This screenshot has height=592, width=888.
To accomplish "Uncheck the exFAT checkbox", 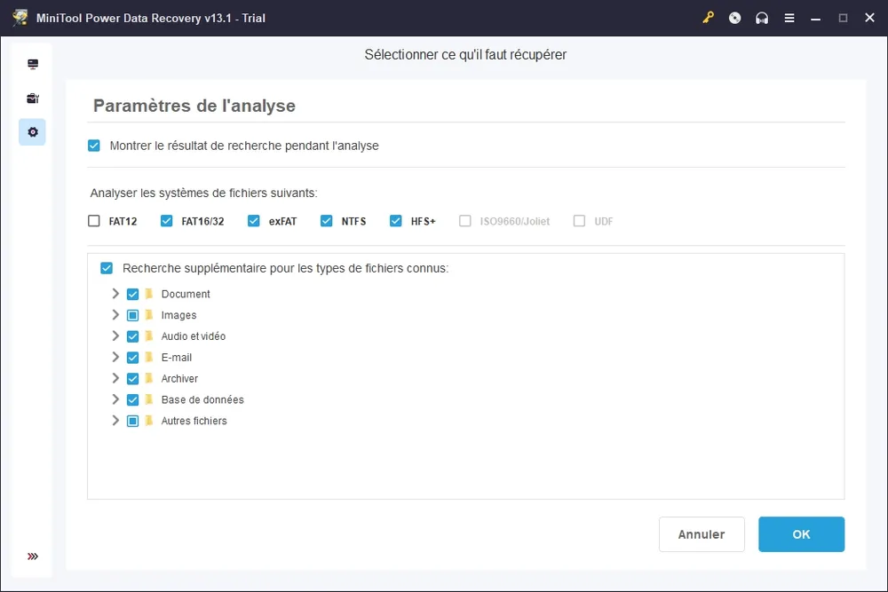I will click(254, 221).
